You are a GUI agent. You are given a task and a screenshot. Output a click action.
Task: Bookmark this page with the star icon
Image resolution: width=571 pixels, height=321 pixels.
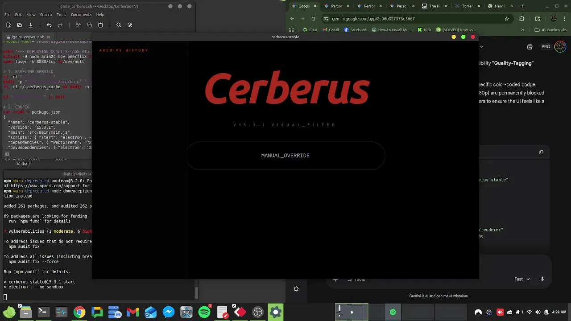click(507, 19)
